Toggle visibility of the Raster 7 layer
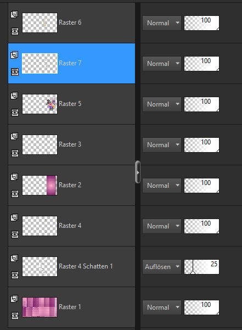Viewport: 242px width, 330px height. pyautogui.click(x=15, y=72)
